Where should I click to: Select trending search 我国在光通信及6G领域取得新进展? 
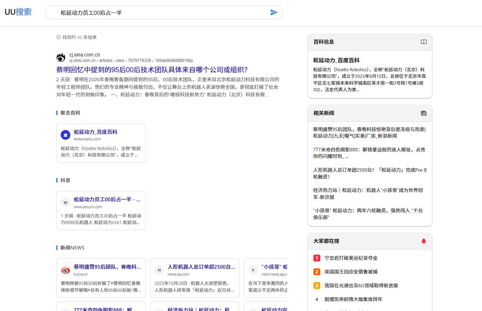[361, 286]
